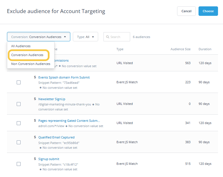
Task: Click the audience size value 563
Action: [188, 63]
